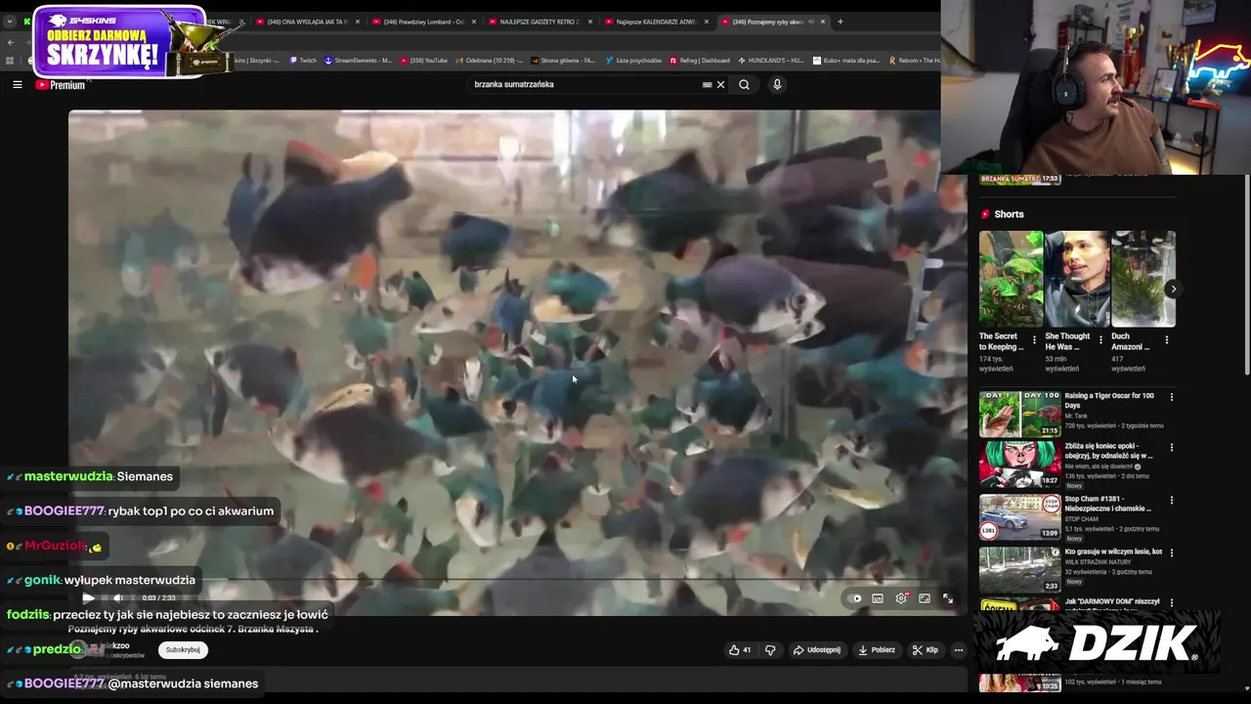Open a new browser tab with plus
This screenshot has height=704, width=1251.
[840, 22]
